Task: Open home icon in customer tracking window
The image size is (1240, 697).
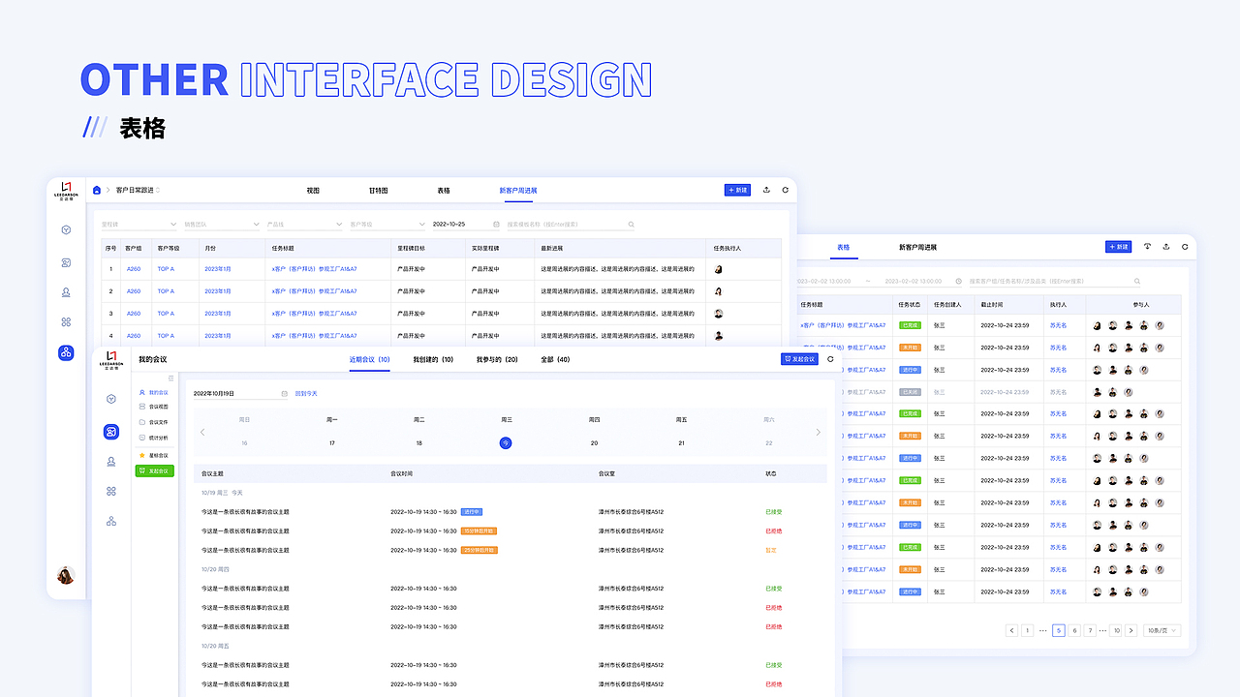Action: coord(97,191)
